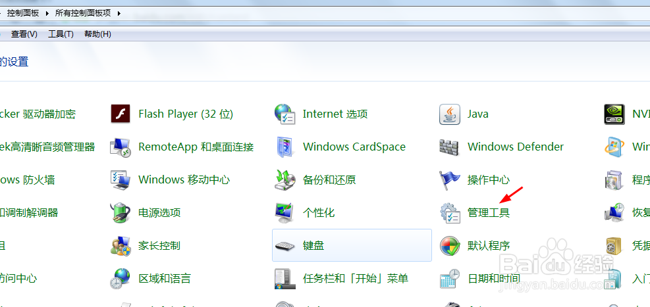Open the Java text link
650x307 pixels.
coord(478,114)
